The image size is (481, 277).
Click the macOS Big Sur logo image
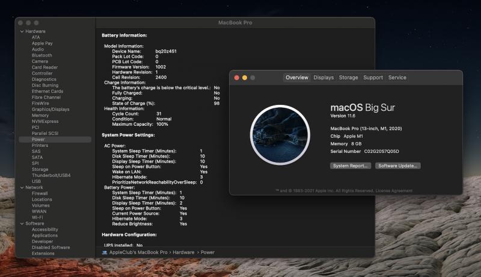[280, 135]
